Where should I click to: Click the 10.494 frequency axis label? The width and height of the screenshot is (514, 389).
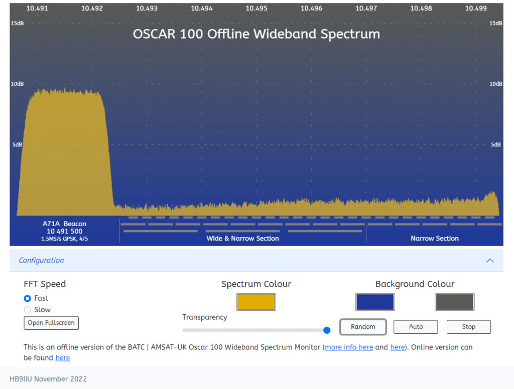click(x=202, y=8)
